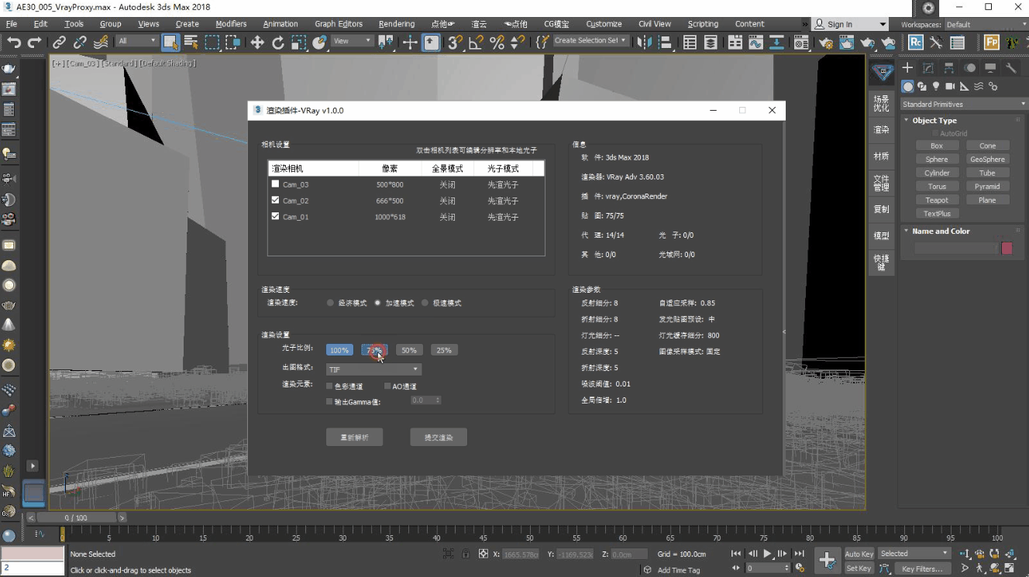
Task: Switch to Cameras category icon
Action: 950,86
